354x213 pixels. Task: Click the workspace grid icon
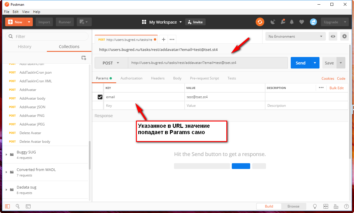[144, 22]
